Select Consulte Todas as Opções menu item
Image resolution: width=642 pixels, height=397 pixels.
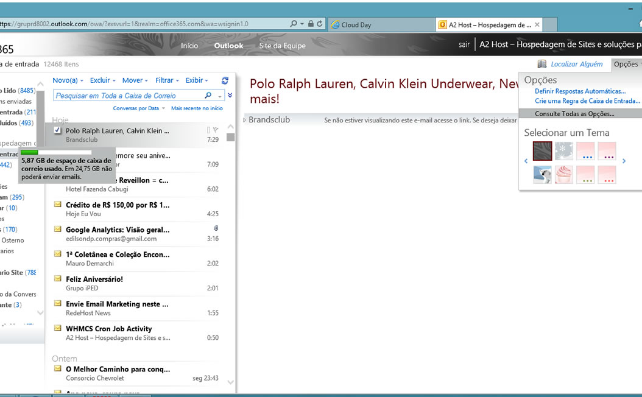[x=574, y=114]
